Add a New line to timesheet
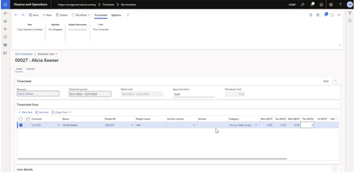Image resolution: width=356 pixels, height=175 pixels. pos(25,112)
